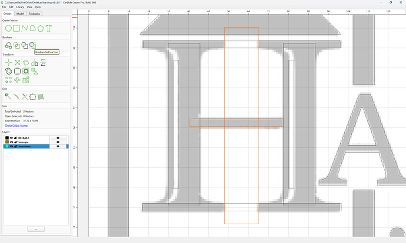Apply Boolean Intersection to selected vectors
406x243 pixels.
coord(16,45)
